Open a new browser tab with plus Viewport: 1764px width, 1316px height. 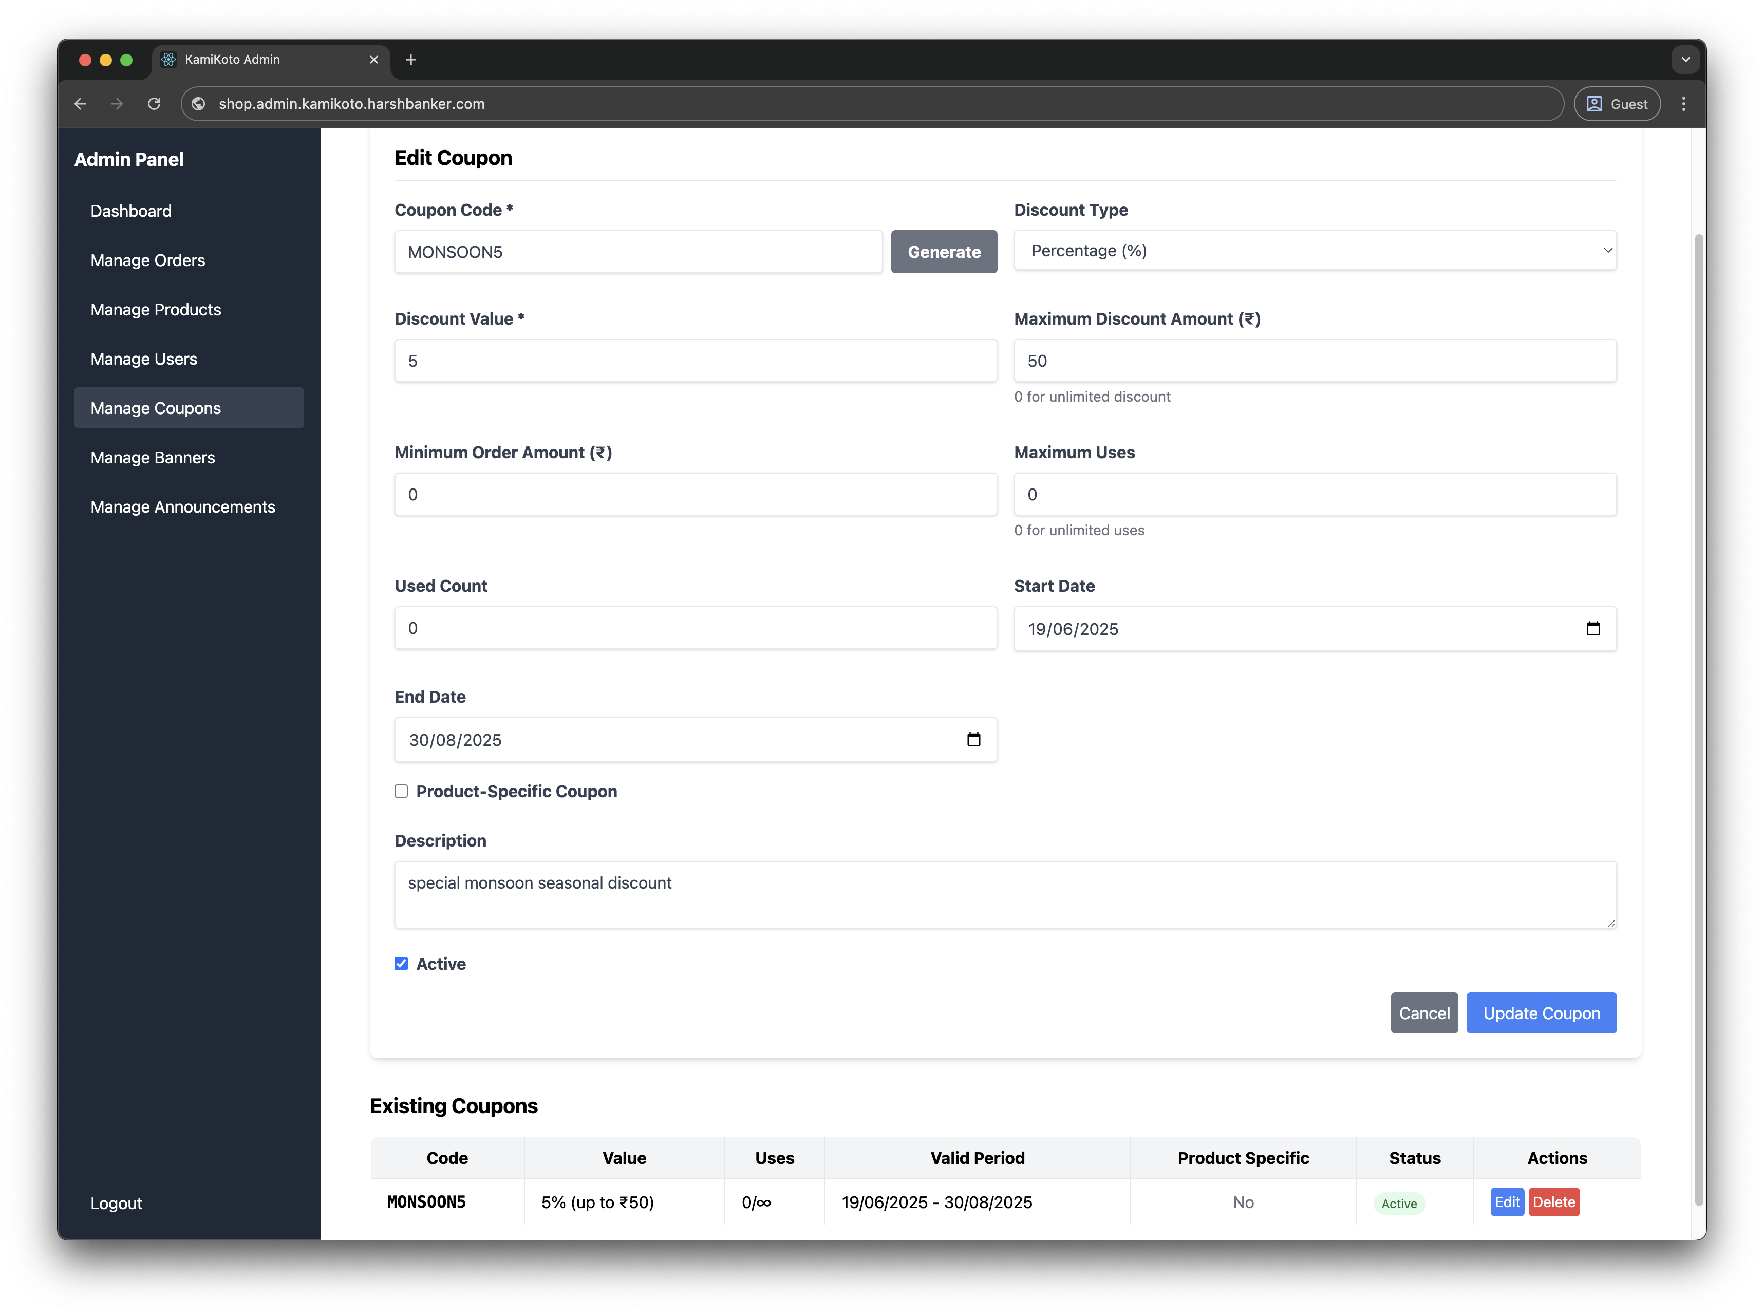tap(411, 60)
